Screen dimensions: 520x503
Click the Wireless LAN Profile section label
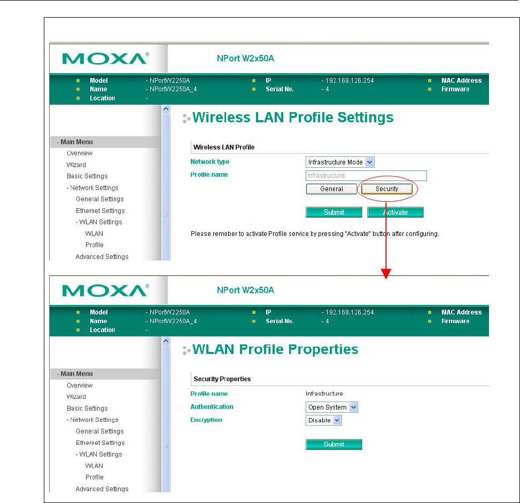pyautogui.click(x=224, y=147)
